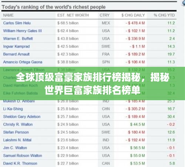Open Bernard Arnault profile link
Screen dimensions: 185x167
(16, 54)
